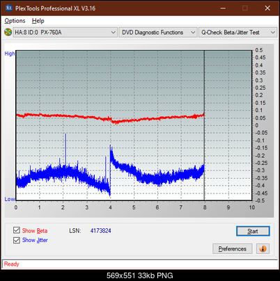
Task: Click the Ready status text
Action: pyautogui.click(x=11, y=264)
